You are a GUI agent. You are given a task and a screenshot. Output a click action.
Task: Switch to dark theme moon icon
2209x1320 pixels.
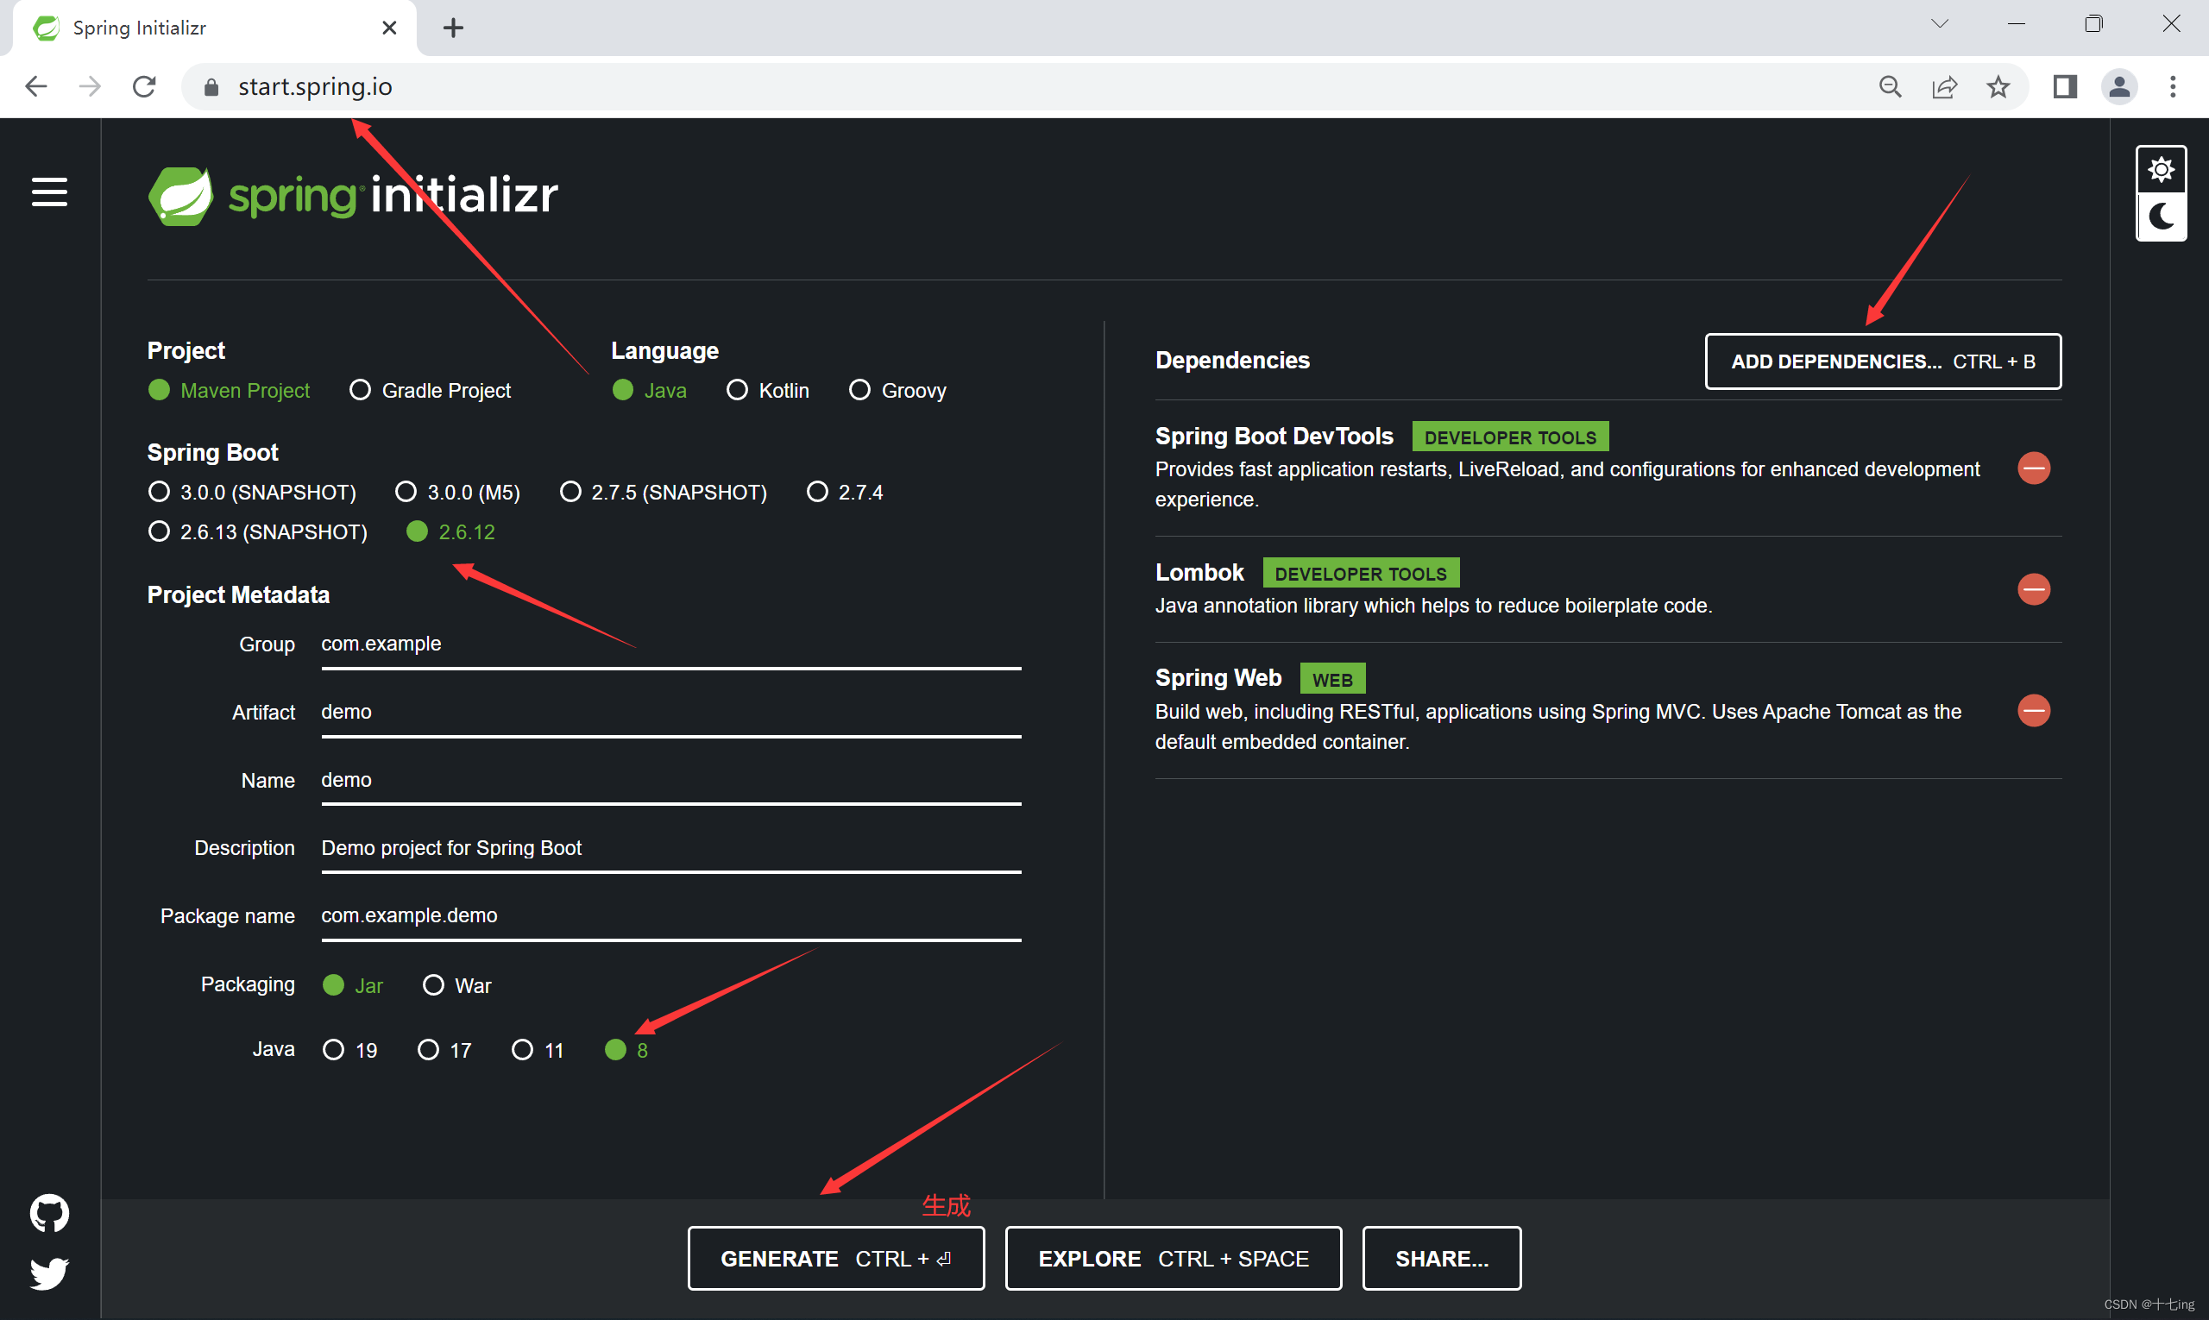pyautogui.click(x=2161, y=217)
